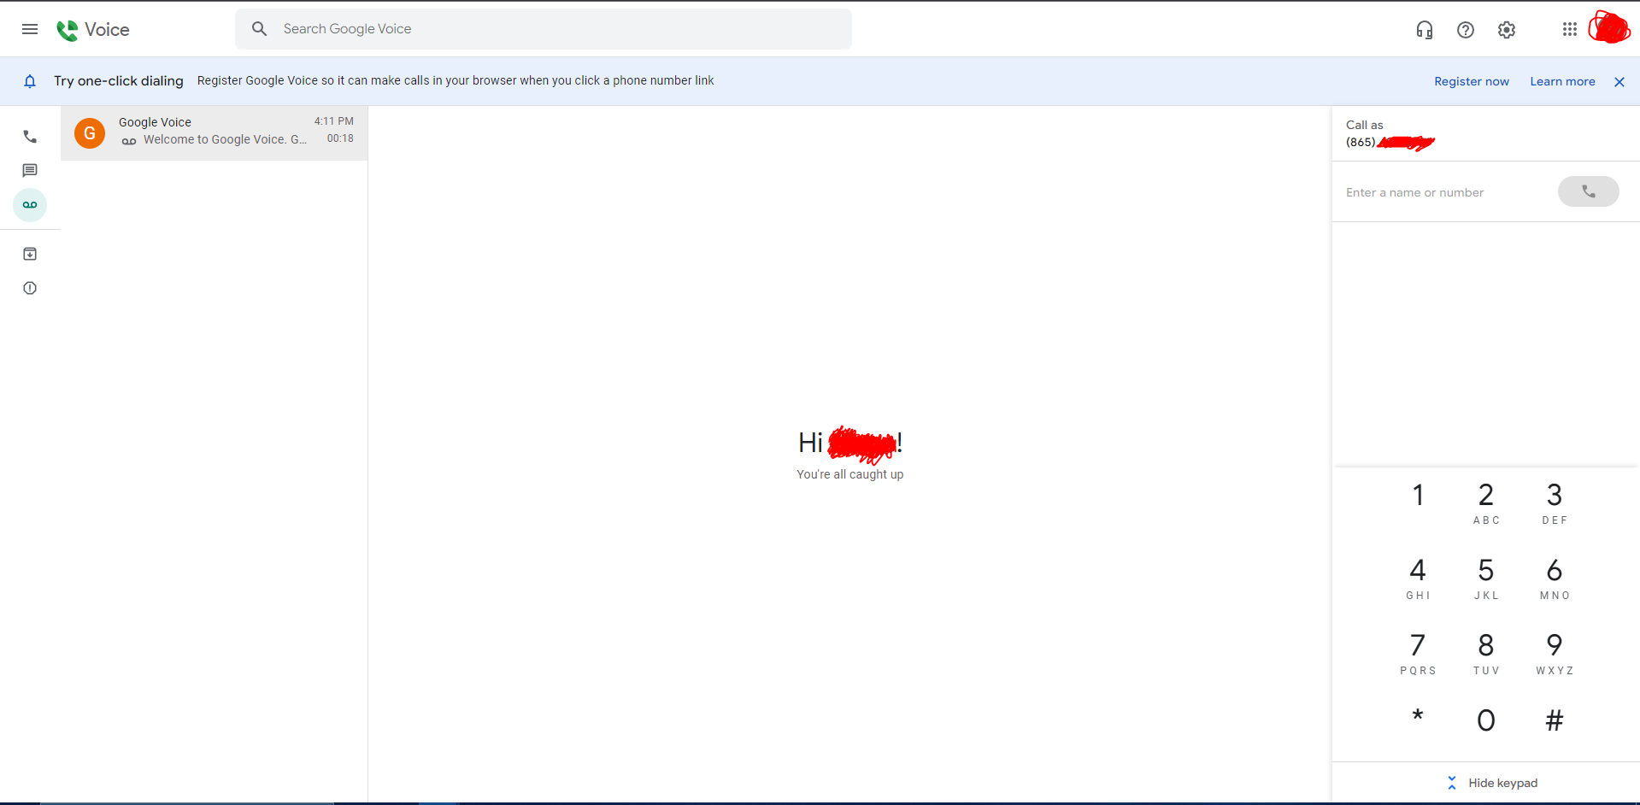The width and height of the screenshot is (1640, 805).
Task: Open the Google Voice welcome voicemail
Action: tap(214, 132)
